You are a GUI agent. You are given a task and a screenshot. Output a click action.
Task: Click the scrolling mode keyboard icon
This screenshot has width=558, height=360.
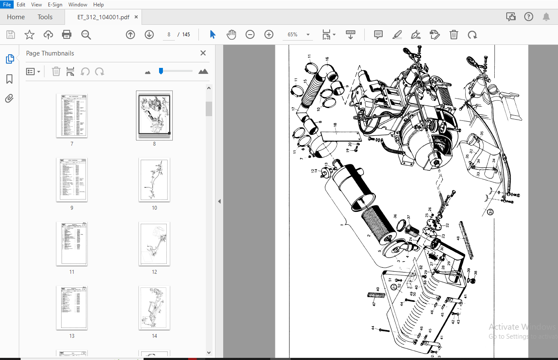(351, 35)
